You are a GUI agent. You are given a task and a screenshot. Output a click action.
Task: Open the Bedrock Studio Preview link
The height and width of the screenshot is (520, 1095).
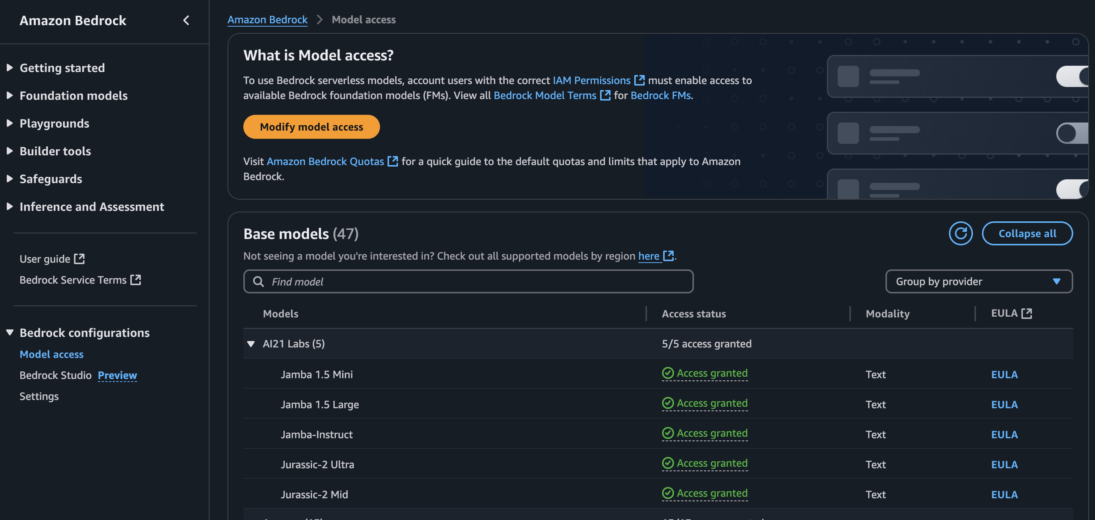[x=117, y=375]
